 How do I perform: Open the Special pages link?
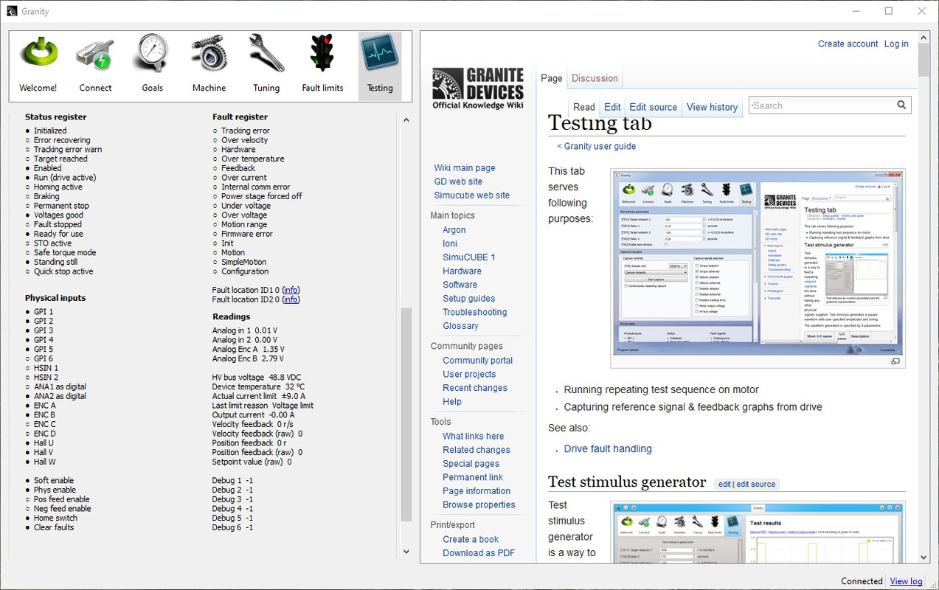click(471, 464)
